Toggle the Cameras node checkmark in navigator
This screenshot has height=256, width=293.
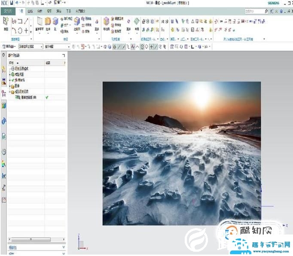pos(13,80)
